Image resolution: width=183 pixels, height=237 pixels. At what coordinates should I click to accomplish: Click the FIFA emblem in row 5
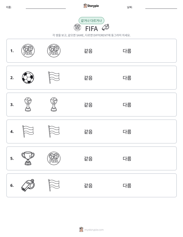(x=54, y=159)
